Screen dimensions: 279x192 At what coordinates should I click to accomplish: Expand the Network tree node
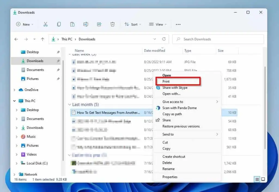point(14,174)
